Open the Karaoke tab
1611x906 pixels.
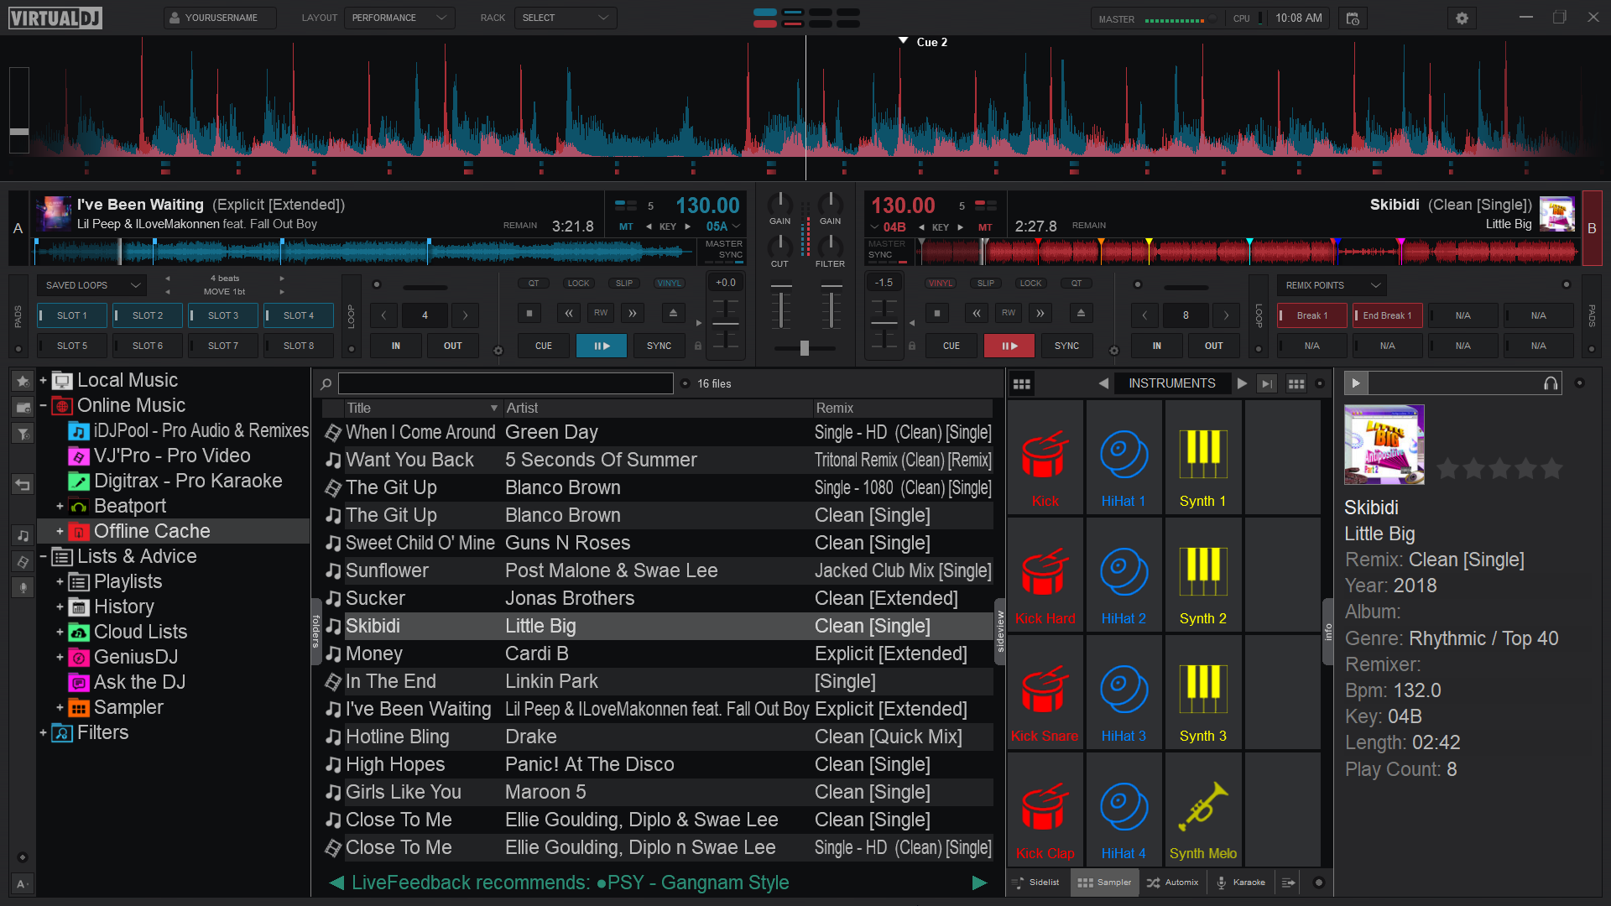click(x=1240, y=883)
